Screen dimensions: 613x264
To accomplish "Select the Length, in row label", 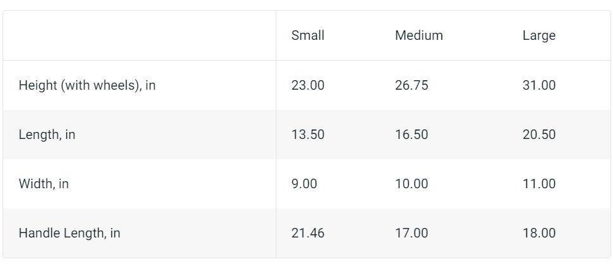I will coord(47,135).
